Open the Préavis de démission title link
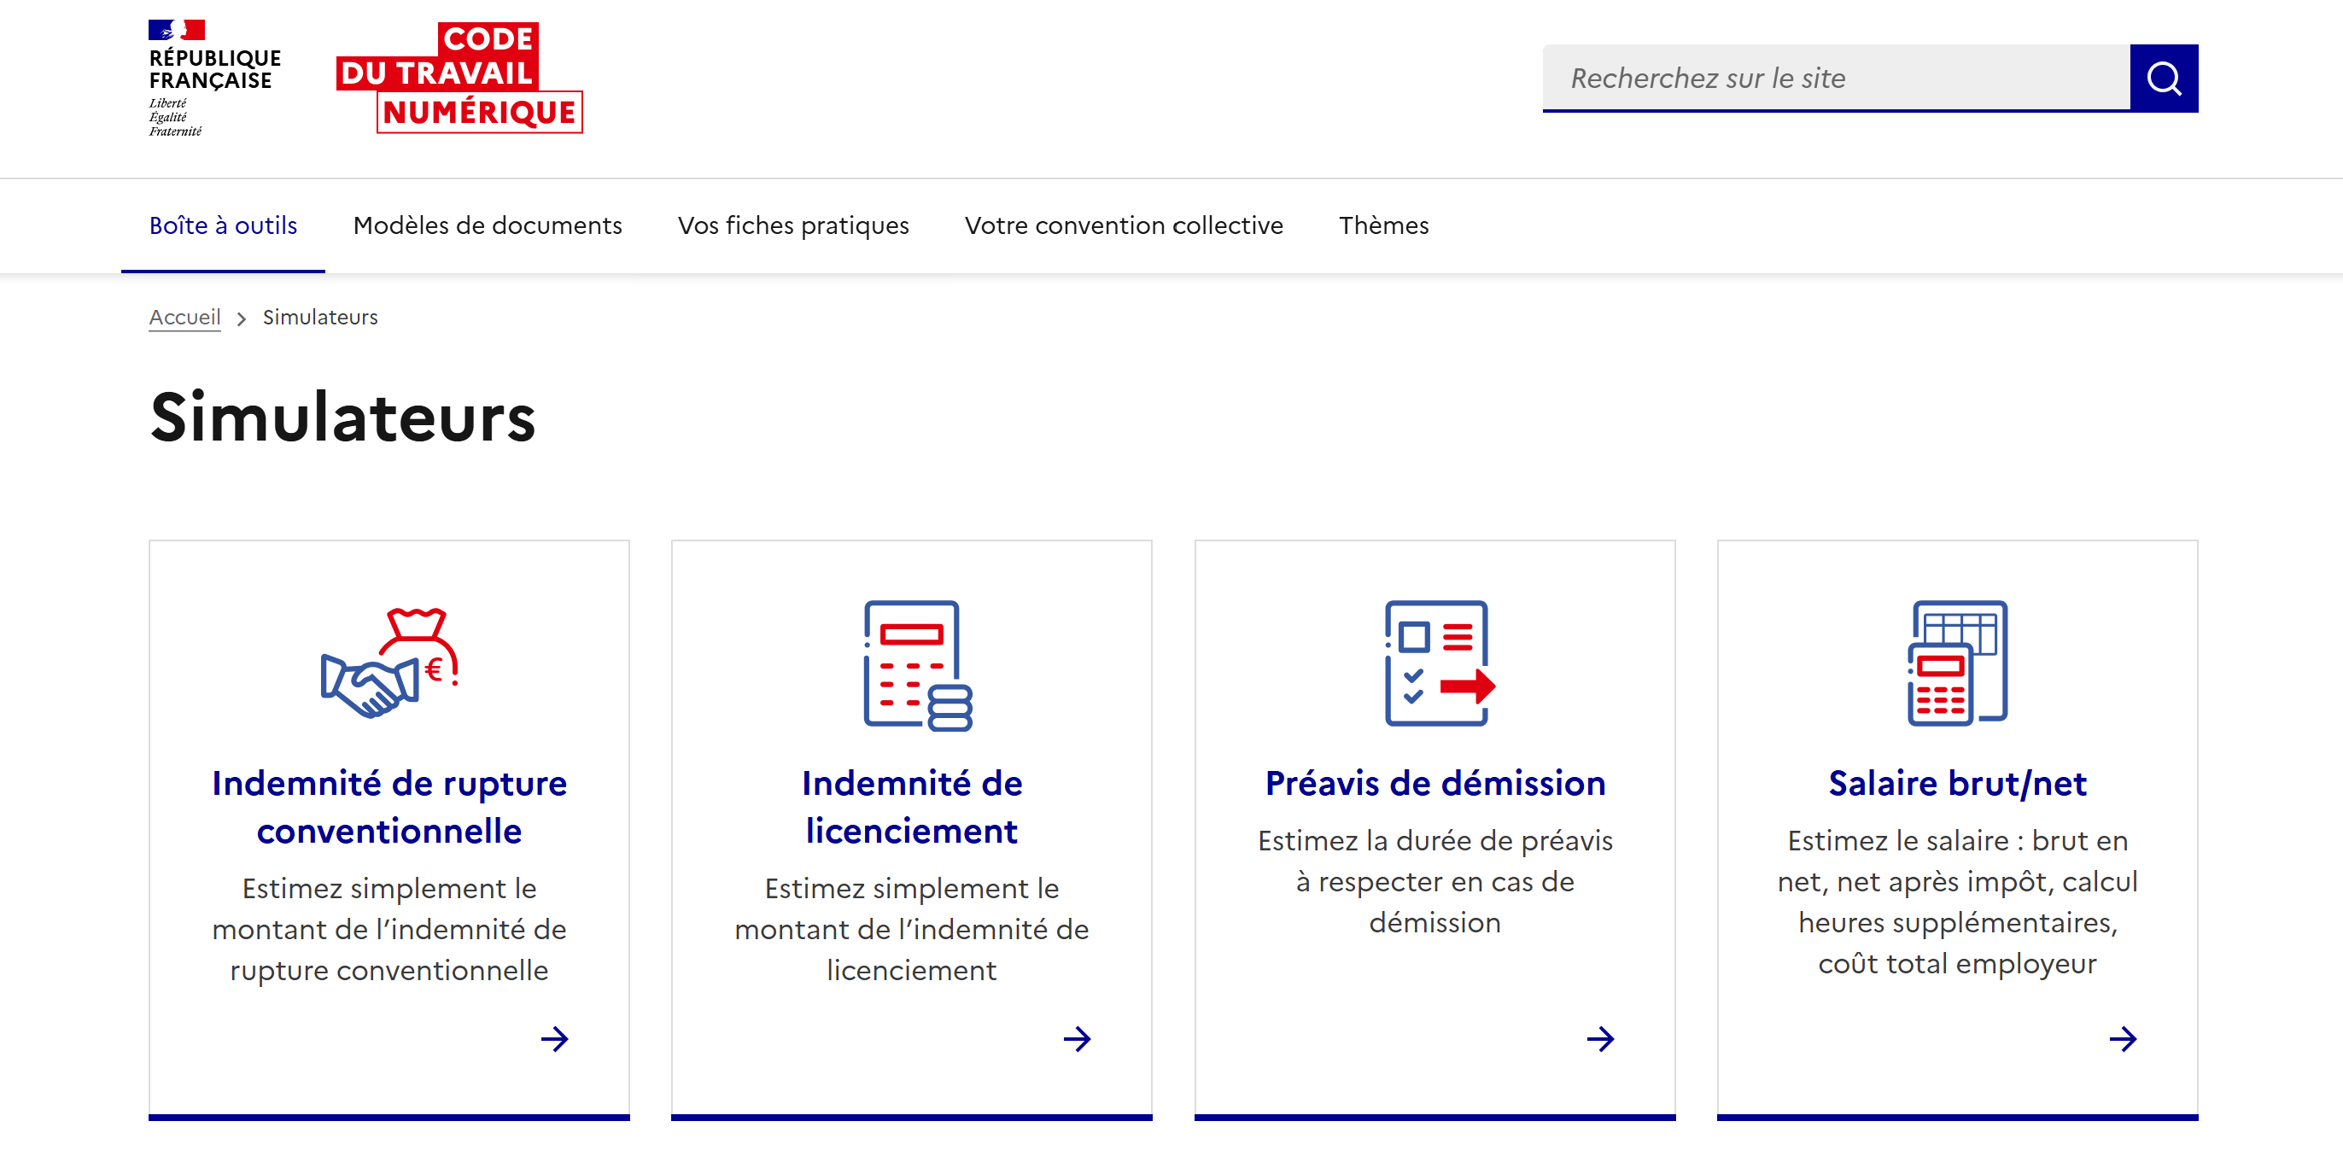The height and width of the screenshot is (1168, 2343). [1435, 782]
